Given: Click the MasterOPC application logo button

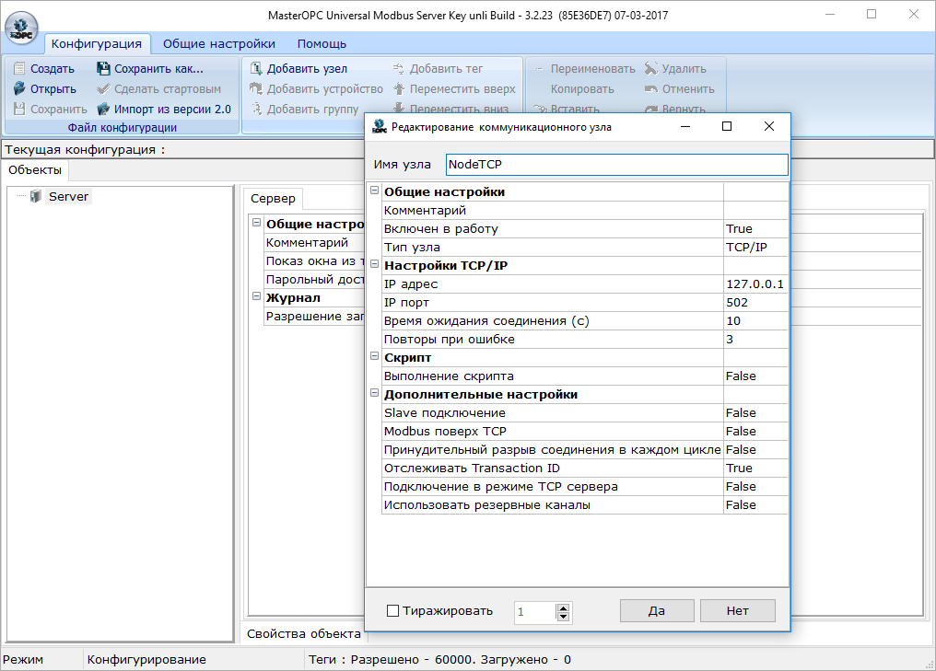Looking at the screenshot, I should (x=22, y=25).
